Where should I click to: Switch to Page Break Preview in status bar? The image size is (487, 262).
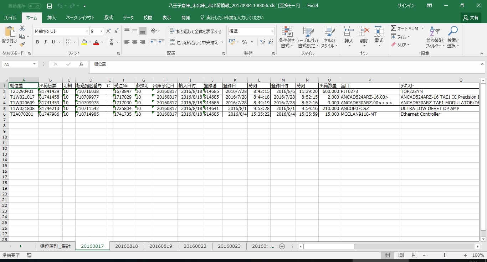click(x=415, y=255)
